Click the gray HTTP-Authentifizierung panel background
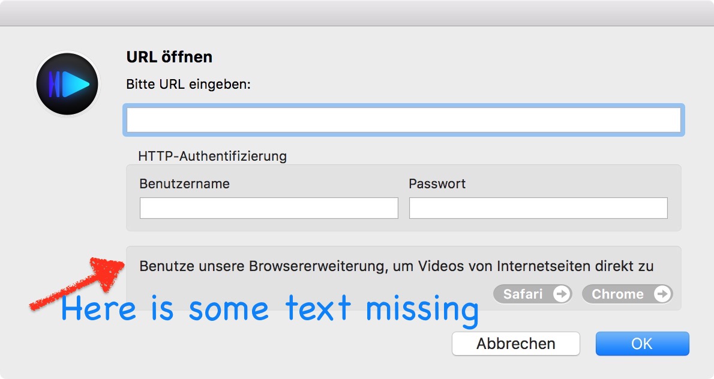This screenshot has width=714, height=379. coord(403,228)
